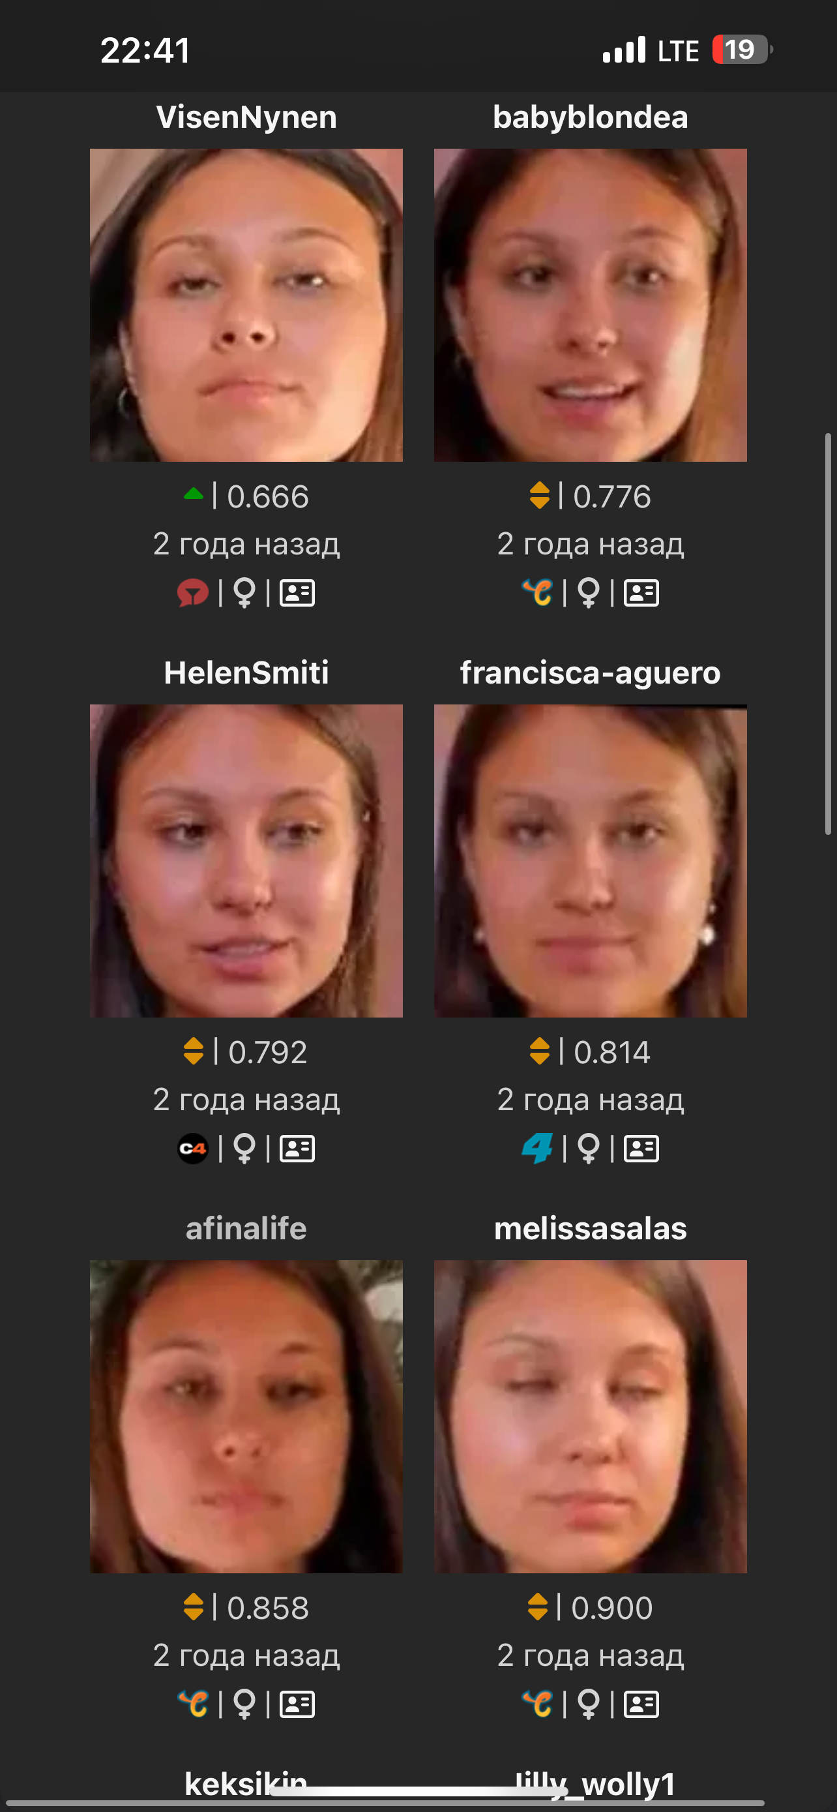Screen dimensions: 837x1812
Task: Open the francisca-aguero profile name link
Action: (x=591, y=672)
